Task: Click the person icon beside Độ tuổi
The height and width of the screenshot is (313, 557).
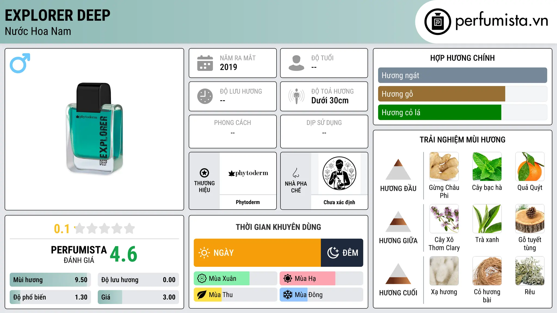Action: pos(296,63)
